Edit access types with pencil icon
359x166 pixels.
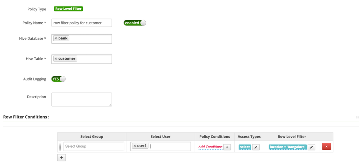256,147
